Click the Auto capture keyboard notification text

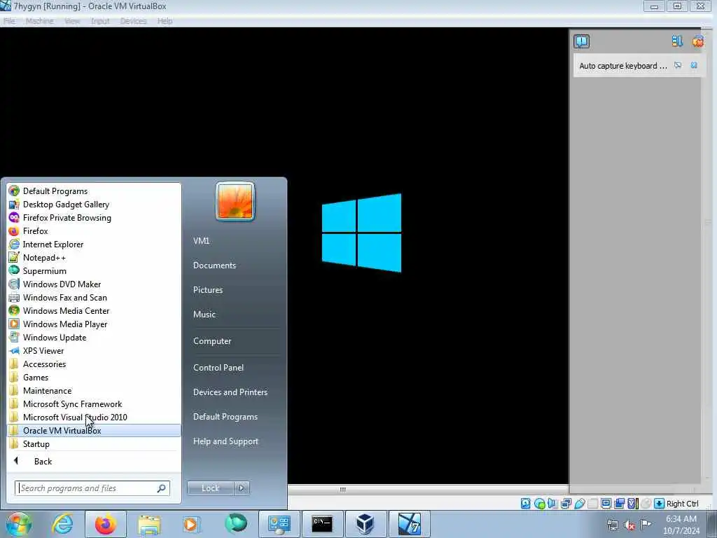coord(622,66)
